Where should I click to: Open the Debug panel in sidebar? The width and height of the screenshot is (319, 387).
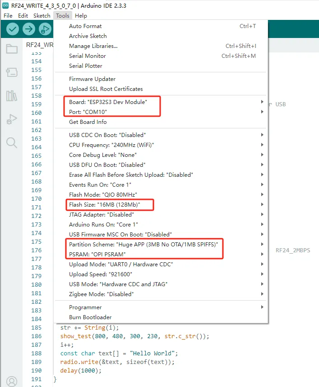(x=12, y=119)
